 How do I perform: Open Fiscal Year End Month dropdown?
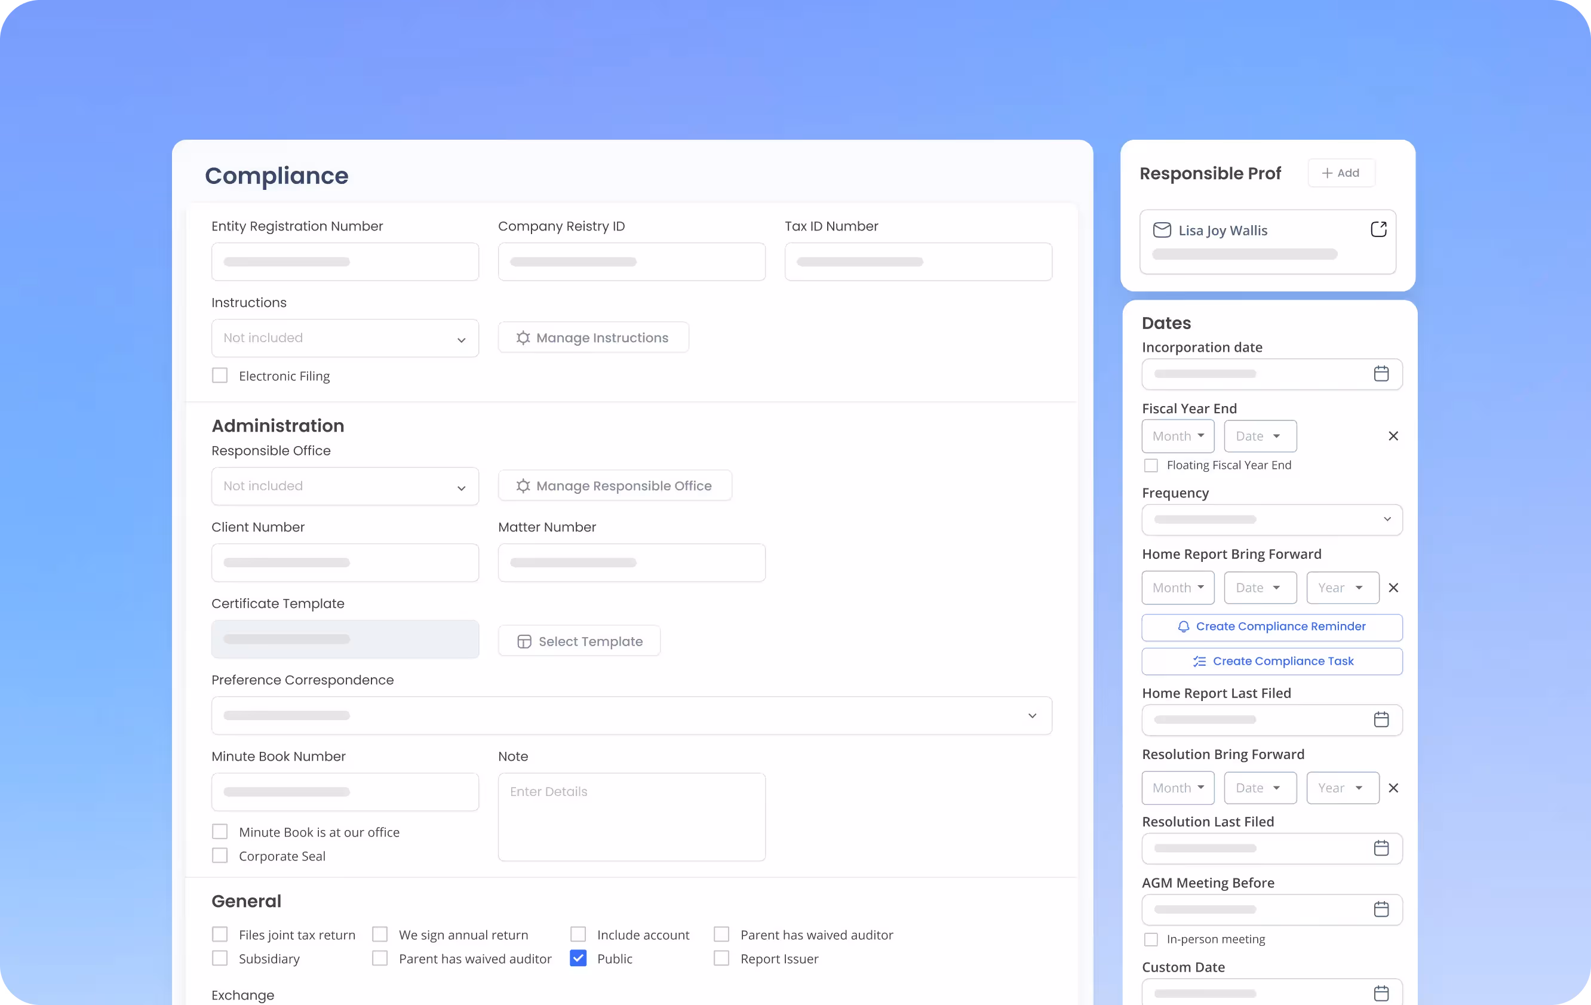point(1177,436)
